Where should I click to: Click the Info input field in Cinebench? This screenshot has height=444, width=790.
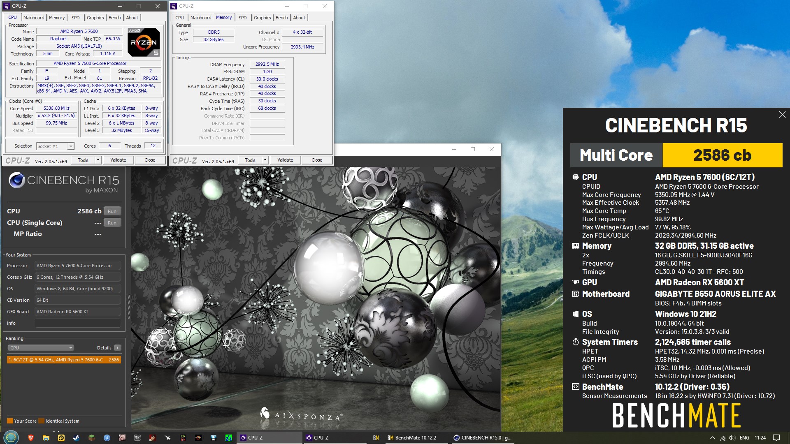[x=78, y=323]
